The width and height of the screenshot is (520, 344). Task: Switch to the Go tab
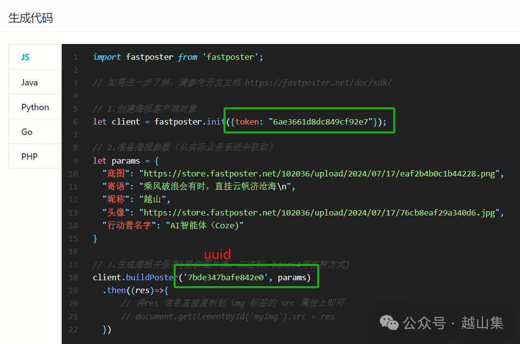pyautogui.click(x=35, y=131)
